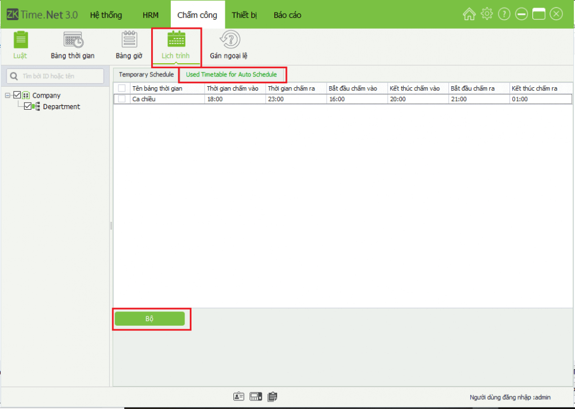Open the Báo cáo menu
This screenshot has width=575, height=409.
[x=287, y=15]
